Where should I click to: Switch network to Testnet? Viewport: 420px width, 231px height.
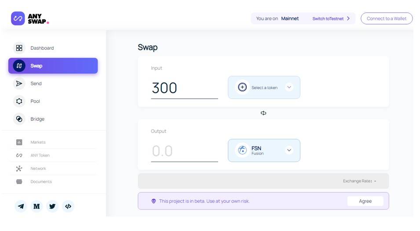(x=328, y=19)
